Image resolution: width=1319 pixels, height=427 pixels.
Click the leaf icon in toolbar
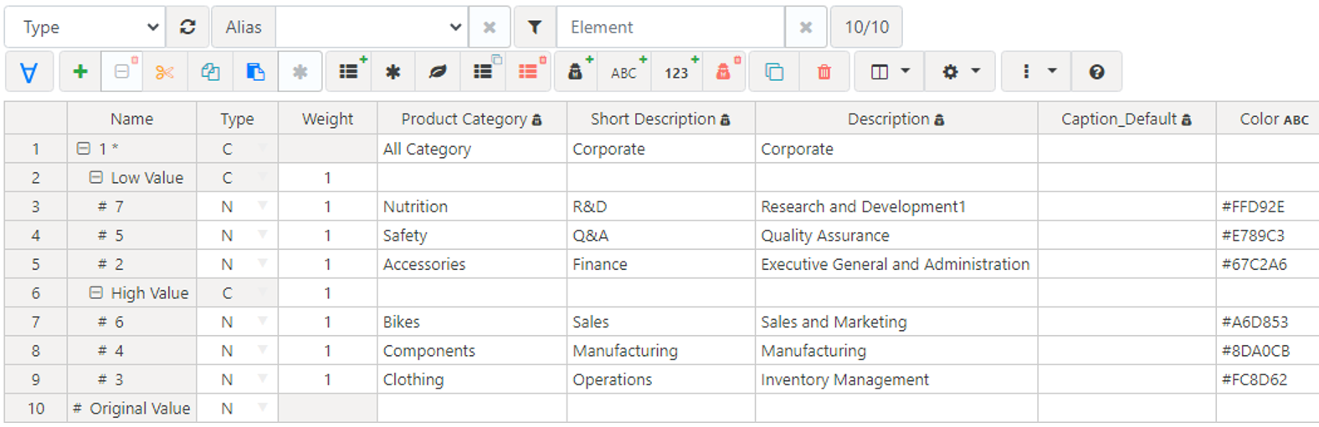438,72
